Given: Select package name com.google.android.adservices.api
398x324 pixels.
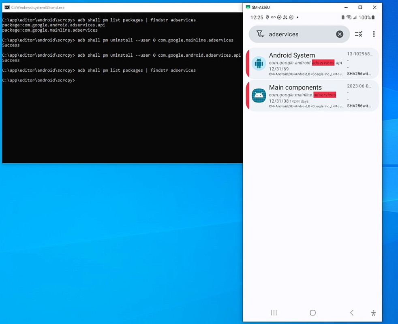Looking at the screenshot, I should (305, 63).
